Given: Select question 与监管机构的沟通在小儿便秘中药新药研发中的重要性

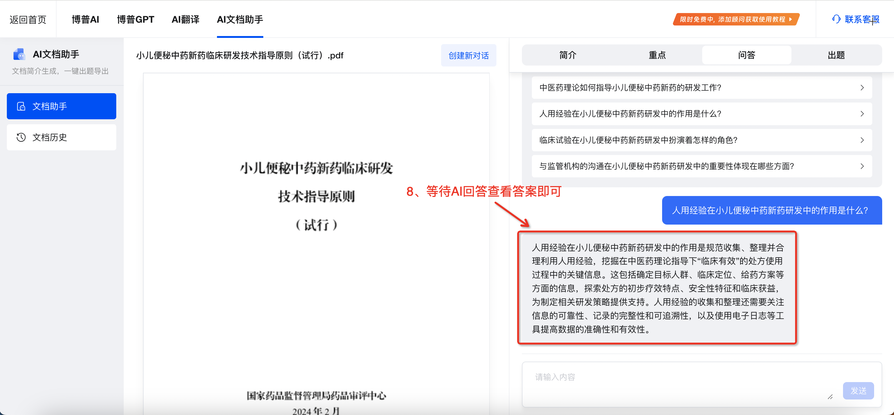Looking at the screenshot, I should coord(702,166).
